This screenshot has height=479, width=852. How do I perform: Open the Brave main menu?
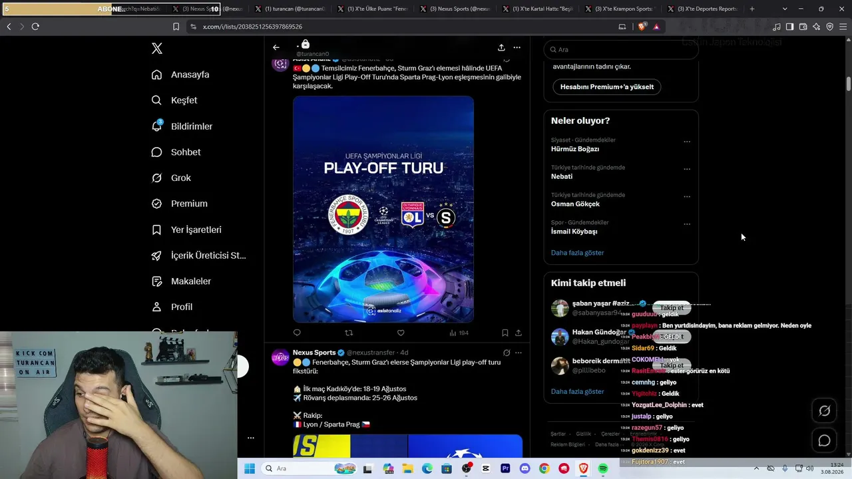pyautogui.click(x=843, y=27)
